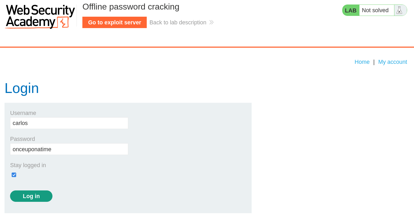This screenshot has height=223, width=414.
Task: Click the double-arrow next to lab description link
Action: click(211, 22)
